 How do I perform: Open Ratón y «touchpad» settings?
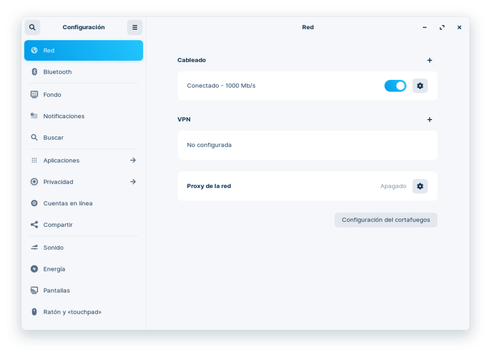[83, 312]
